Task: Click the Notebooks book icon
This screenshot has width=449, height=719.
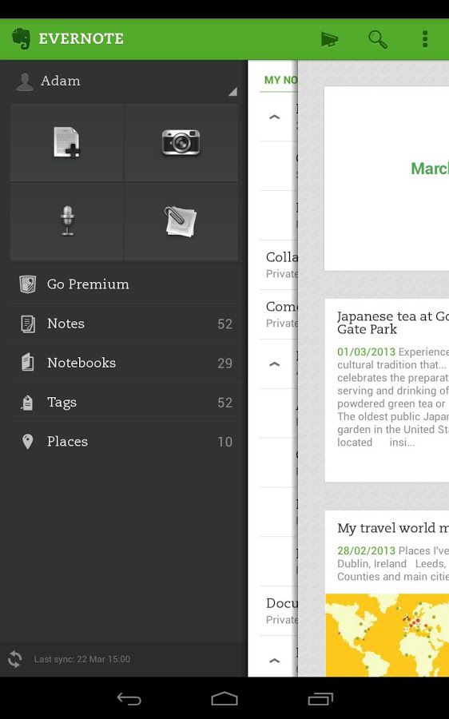Action: tap(28, 363)
